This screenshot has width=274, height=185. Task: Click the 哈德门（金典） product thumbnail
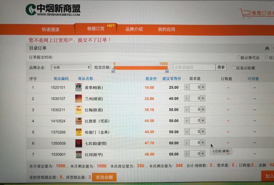(78, 132)
